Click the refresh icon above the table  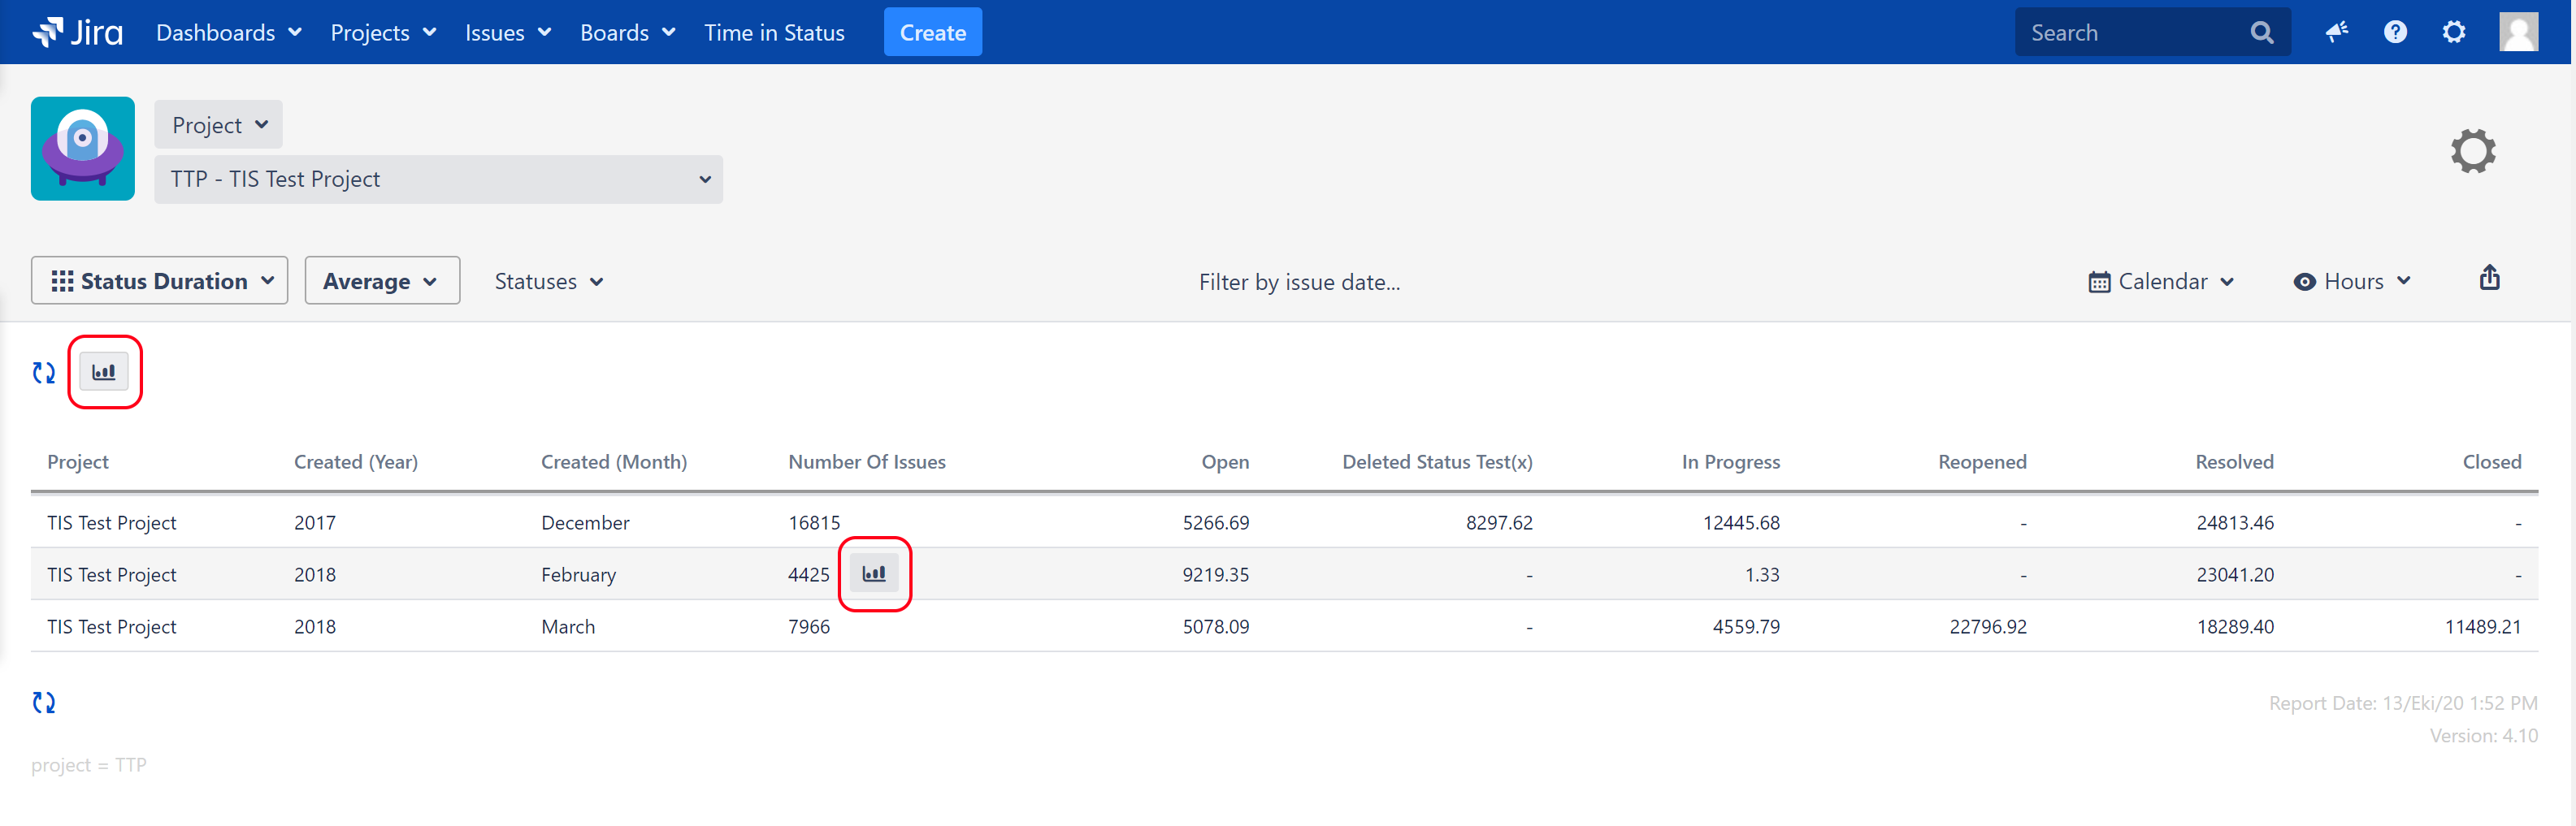click(44, 373)
